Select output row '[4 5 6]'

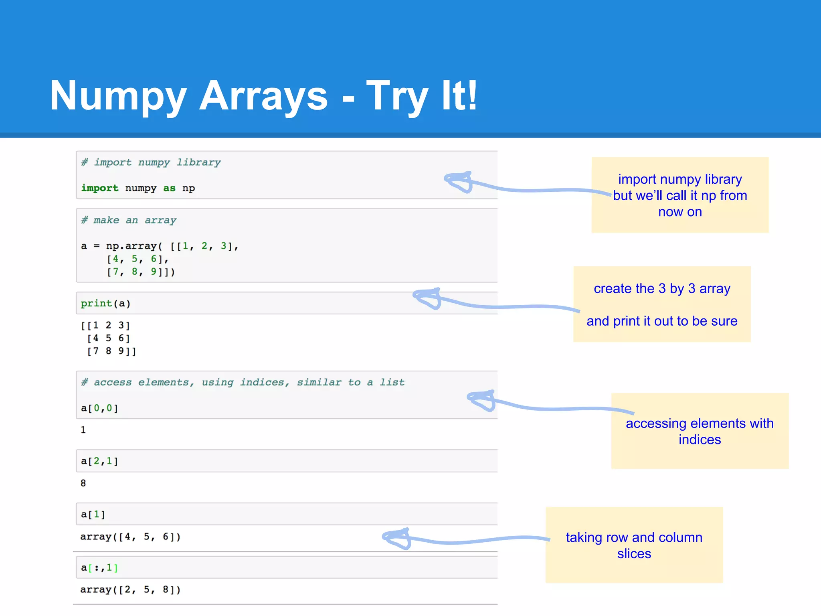pyautogui.click(x=109, y=338)
